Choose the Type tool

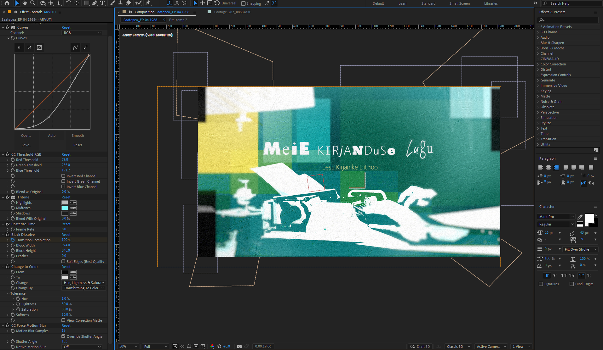point(102,3)
